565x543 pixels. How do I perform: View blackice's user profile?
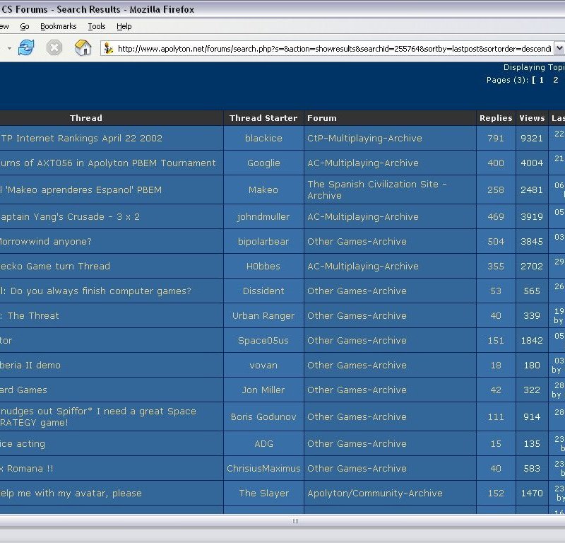click(263, 139)
